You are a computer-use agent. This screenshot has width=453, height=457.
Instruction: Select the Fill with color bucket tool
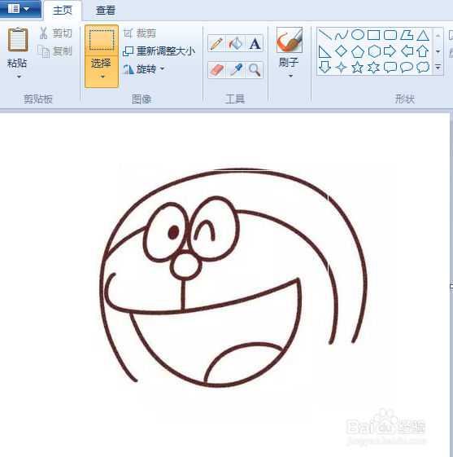[236, 44]
